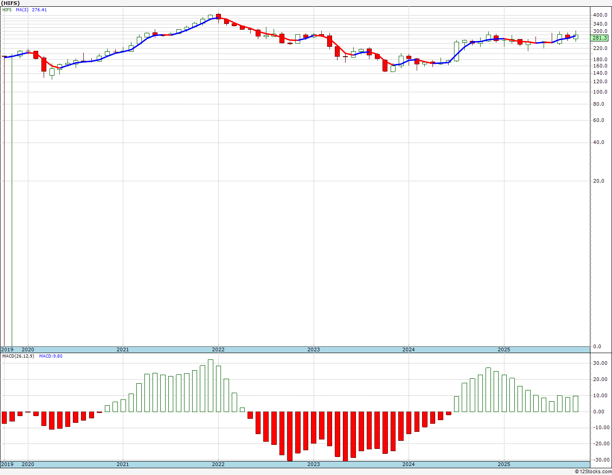Click 2020 on the MACD panel time axis
This screenshot has height=475, width=612.
click(x=28, y=464)
